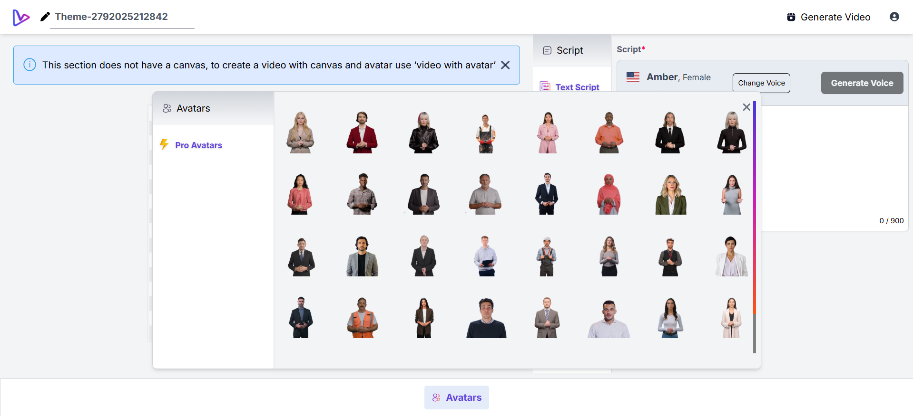Select the Pro Avatars category
Image resolution: width=913 pixels, height=416 pixels.
coord(198,145)
